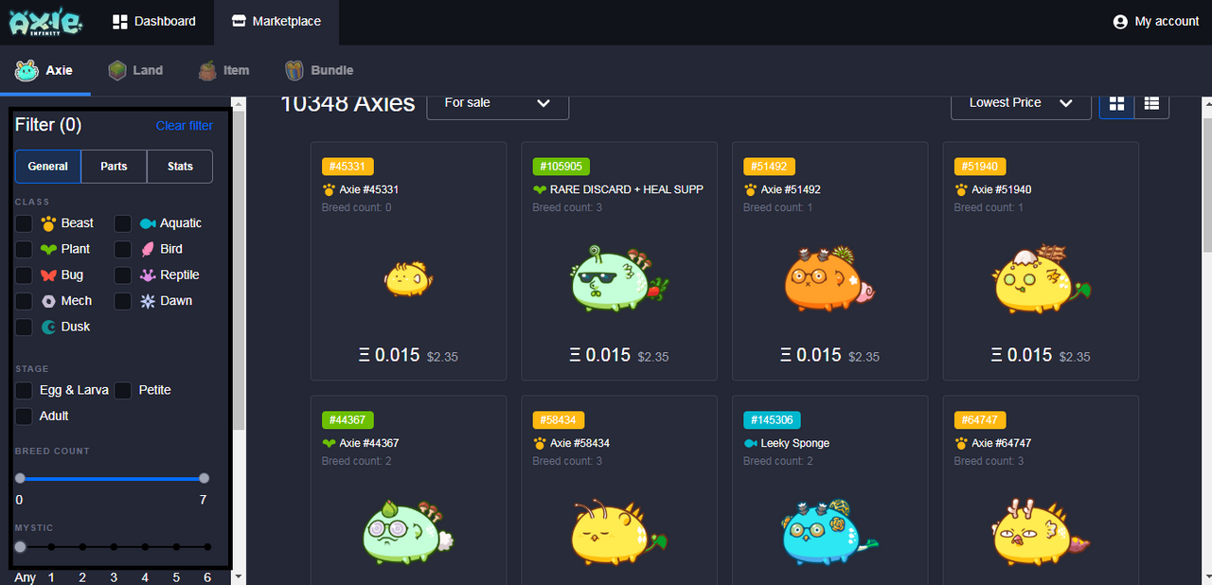Open the For sale dropdown
Screen dimensions: 1212x585
coord(498,102)
